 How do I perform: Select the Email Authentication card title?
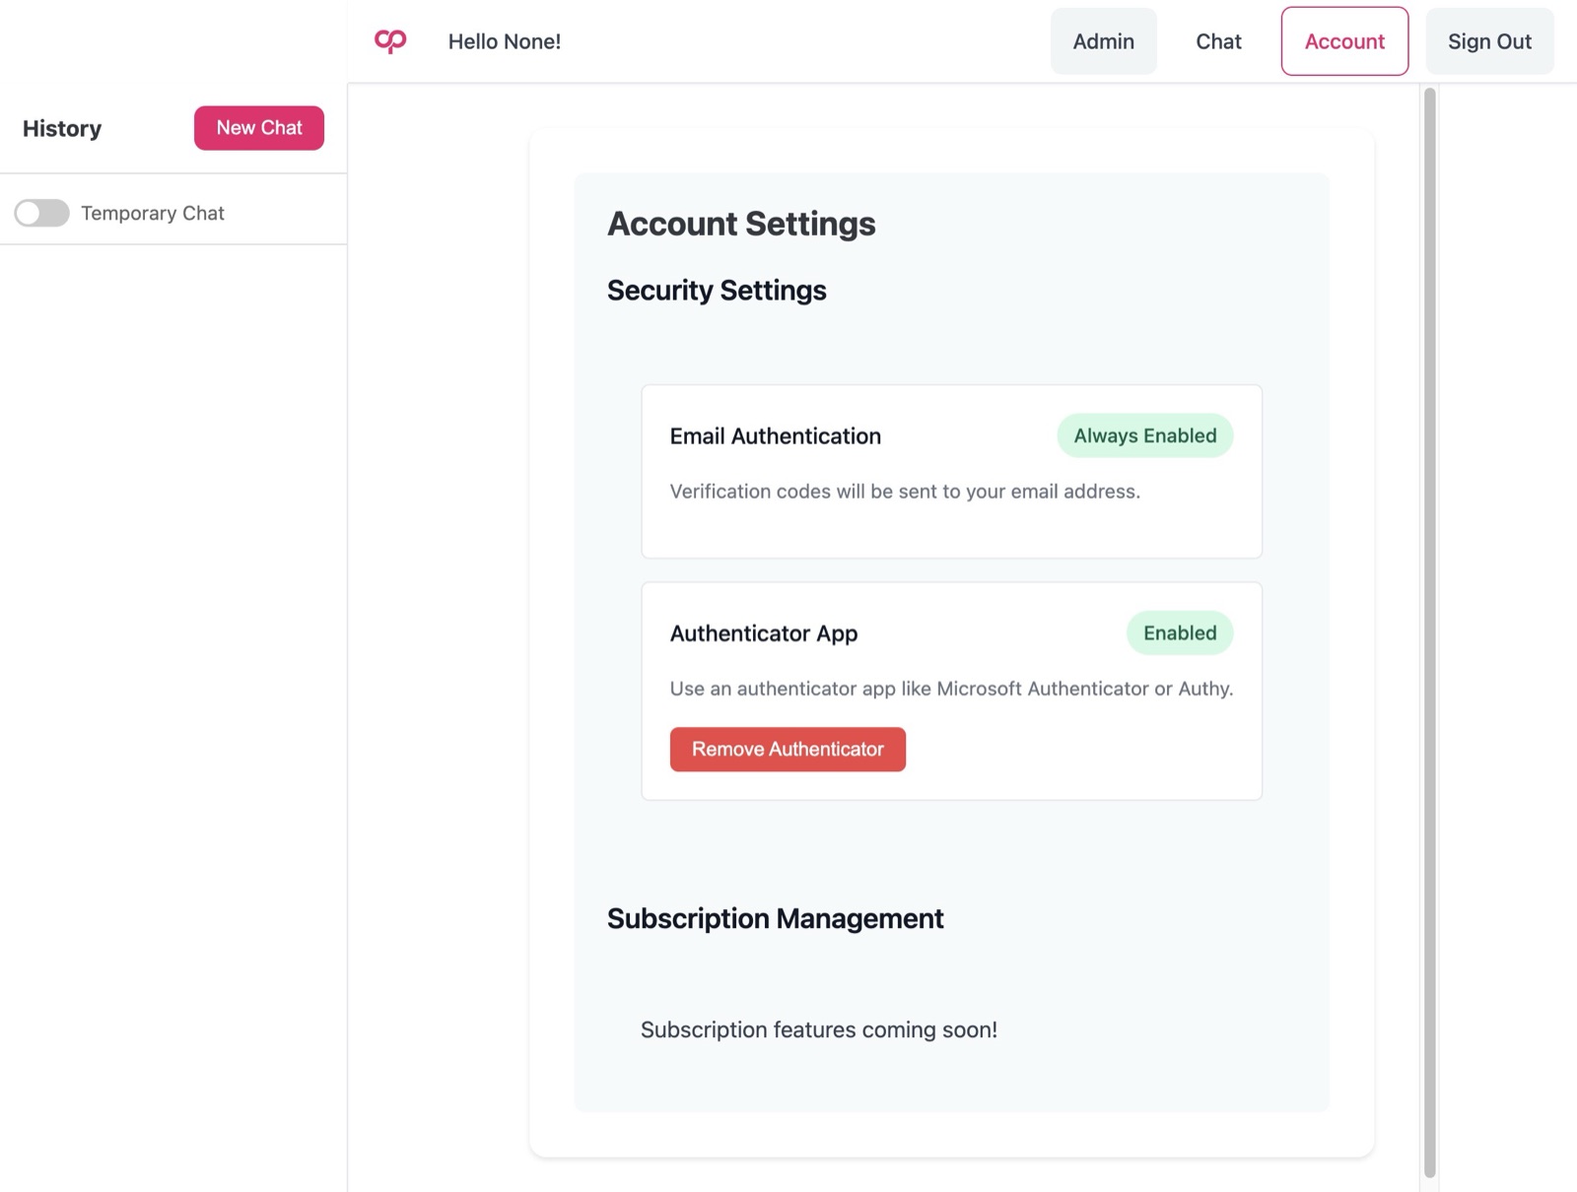[x=776, y=436]
